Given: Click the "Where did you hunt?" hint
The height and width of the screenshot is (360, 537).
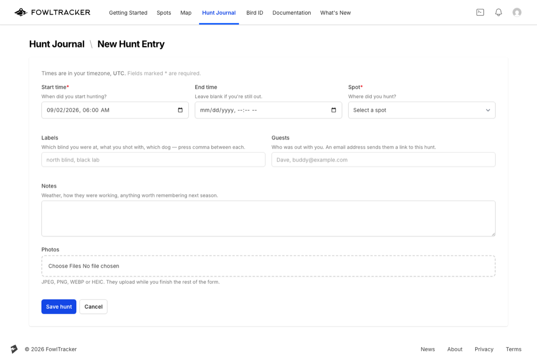Looking at the screenshot, I should pos(372,97).
